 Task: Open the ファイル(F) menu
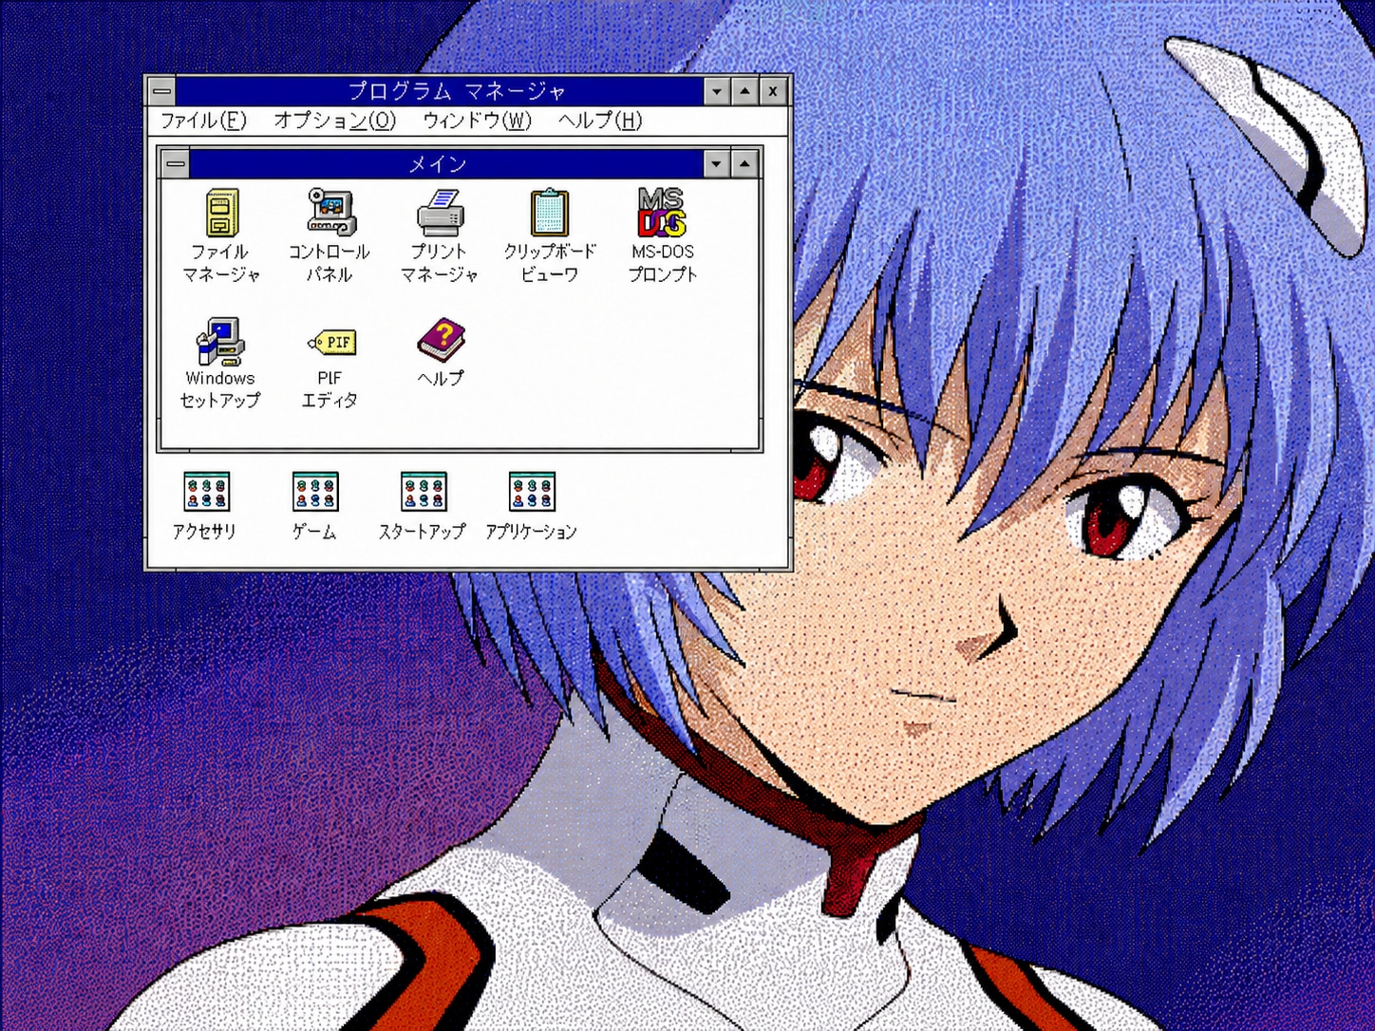[203, 121]
